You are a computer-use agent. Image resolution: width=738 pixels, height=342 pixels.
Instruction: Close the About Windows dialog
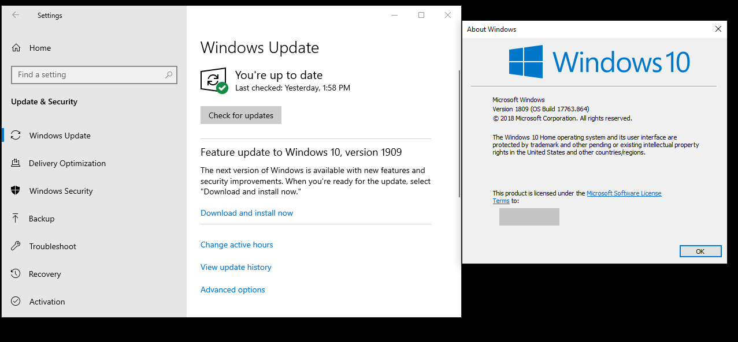coord(718,29)
